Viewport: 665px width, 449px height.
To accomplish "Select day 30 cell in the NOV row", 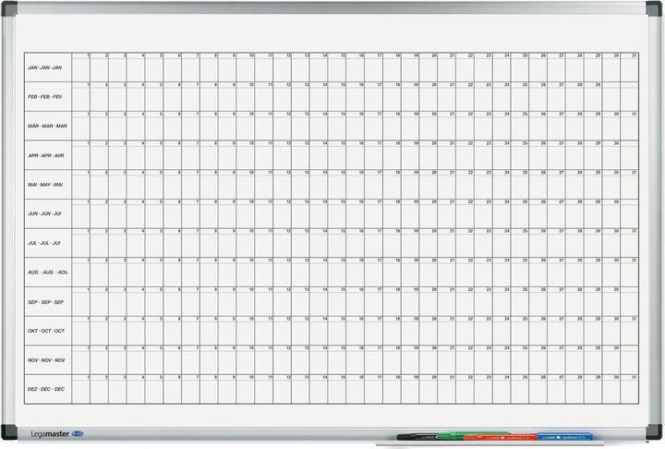I will click(x=611, y=364).
